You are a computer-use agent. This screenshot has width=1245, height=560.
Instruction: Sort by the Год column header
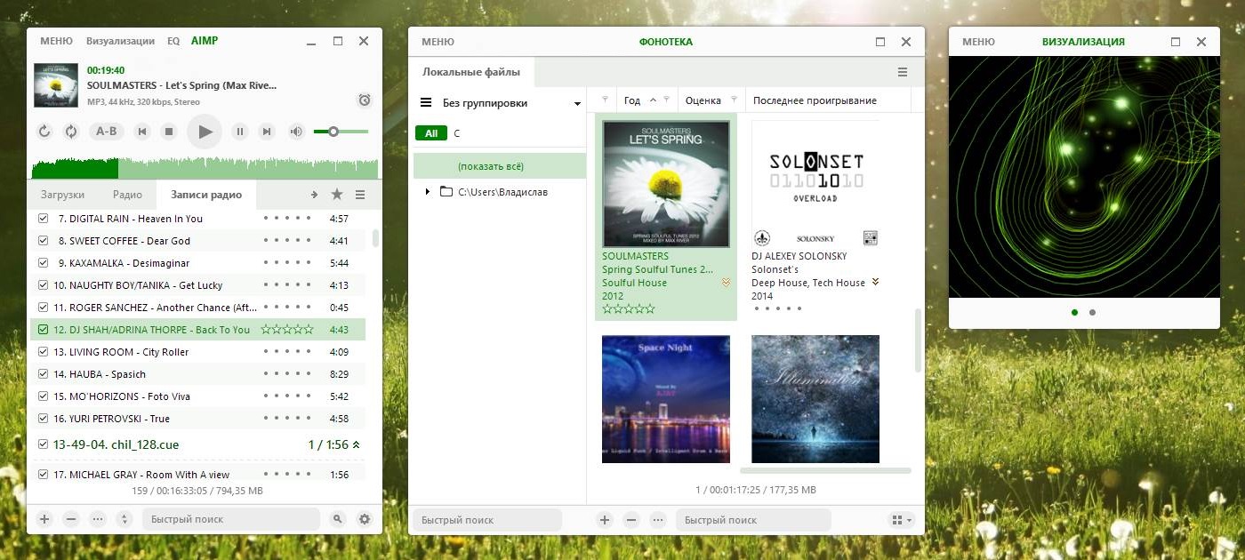click(x=632, y=100)
